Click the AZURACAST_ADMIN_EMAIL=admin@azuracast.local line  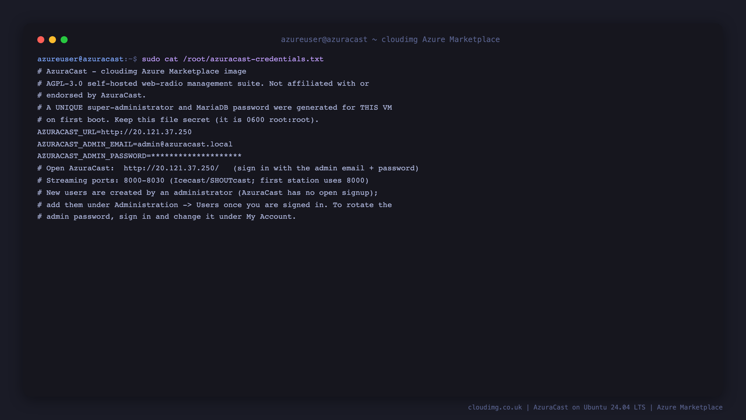pos(135,144)
